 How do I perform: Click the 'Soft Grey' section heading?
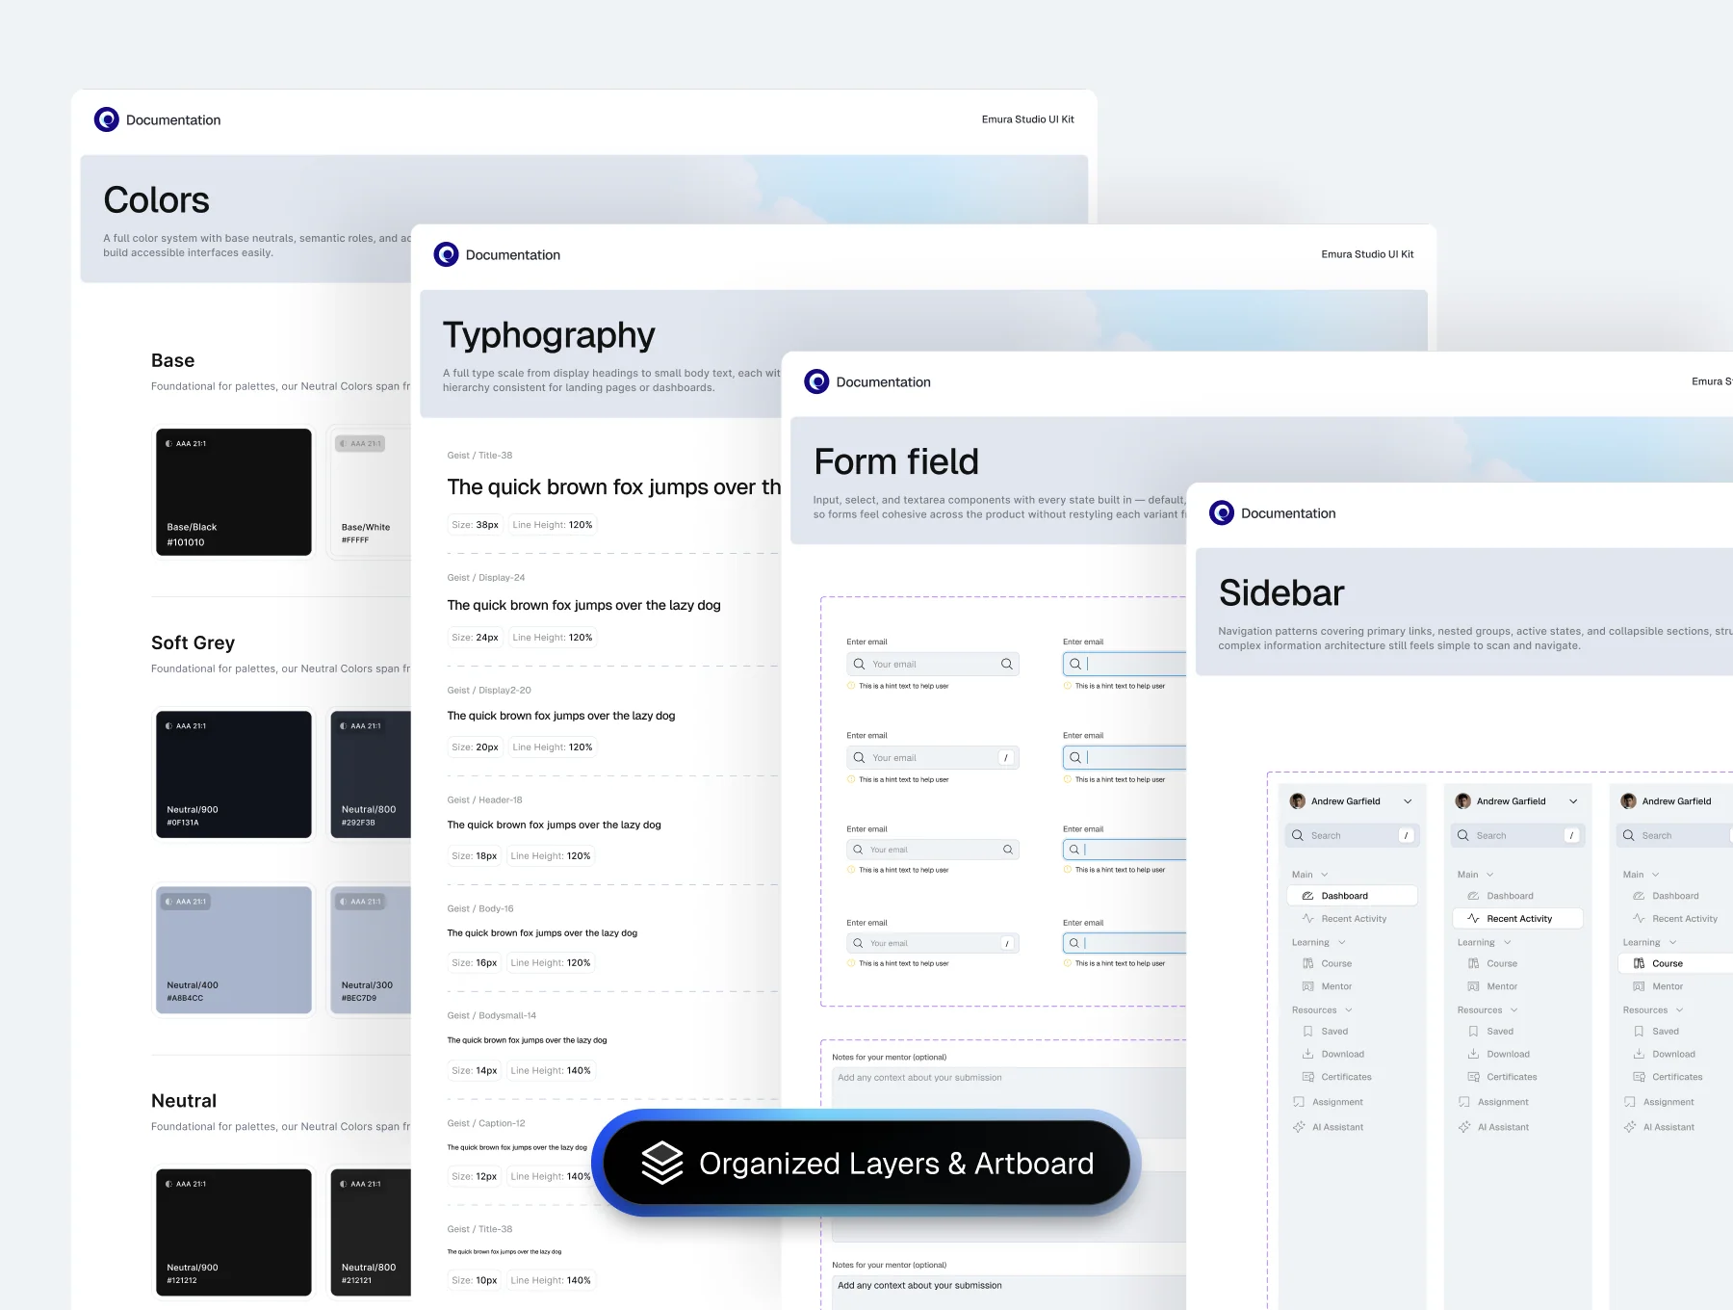click(193, 642)
